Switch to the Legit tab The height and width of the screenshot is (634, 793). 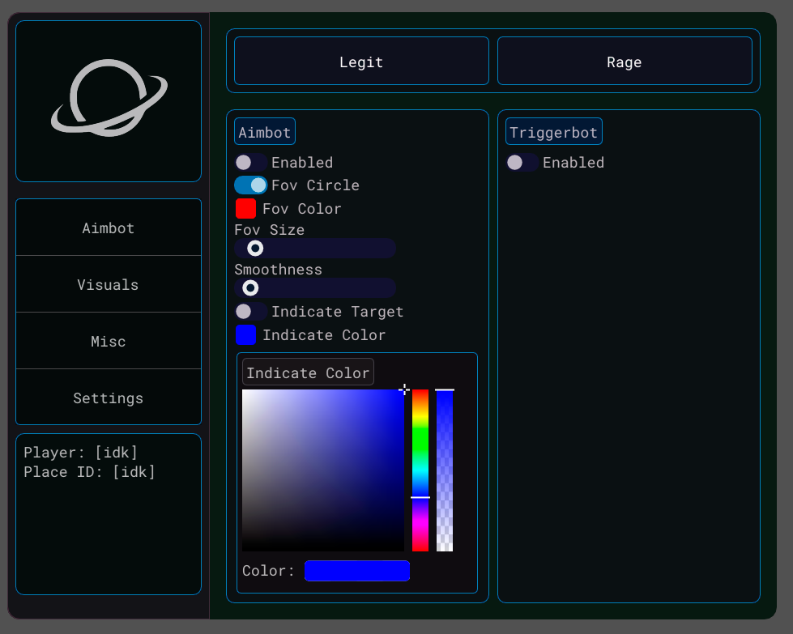[360, 62]
